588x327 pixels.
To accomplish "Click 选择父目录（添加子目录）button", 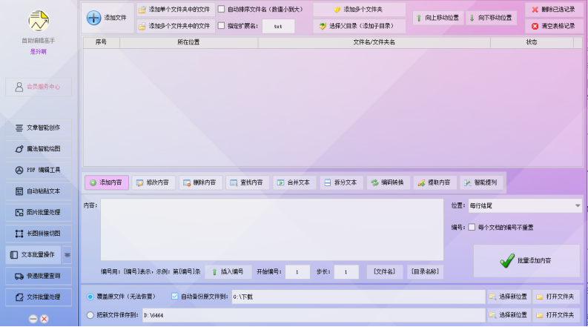I will [x=359, y=26].
